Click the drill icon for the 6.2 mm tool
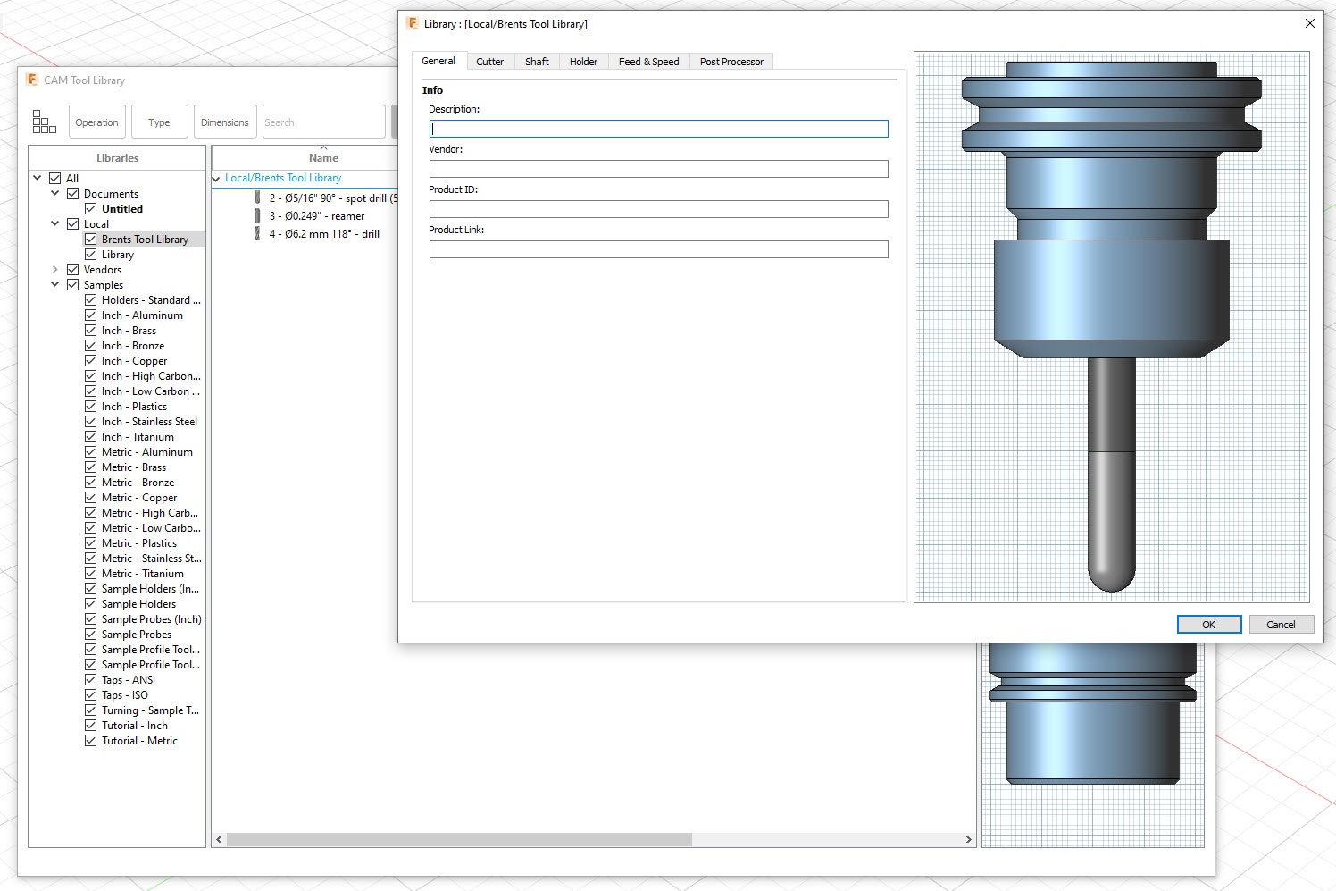Image resolution: width=1336 pixels, height=891 pixels. tap(257, 233)
